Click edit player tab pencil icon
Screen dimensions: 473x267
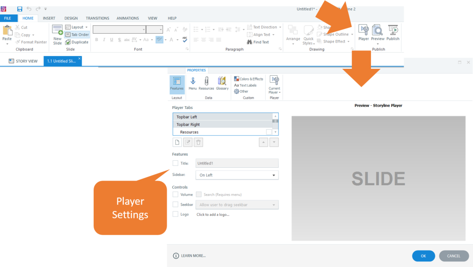pyautogui.click(x=188, y=142)
